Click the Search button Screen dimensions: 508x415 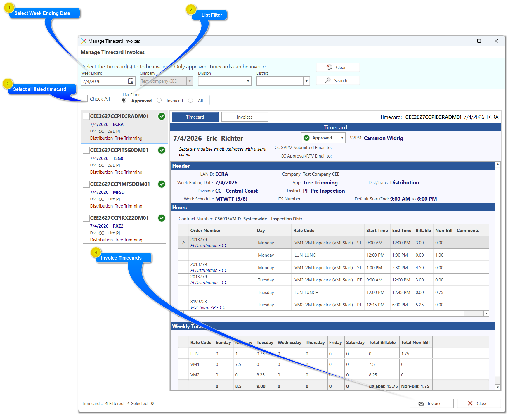(x=338, y=80)
